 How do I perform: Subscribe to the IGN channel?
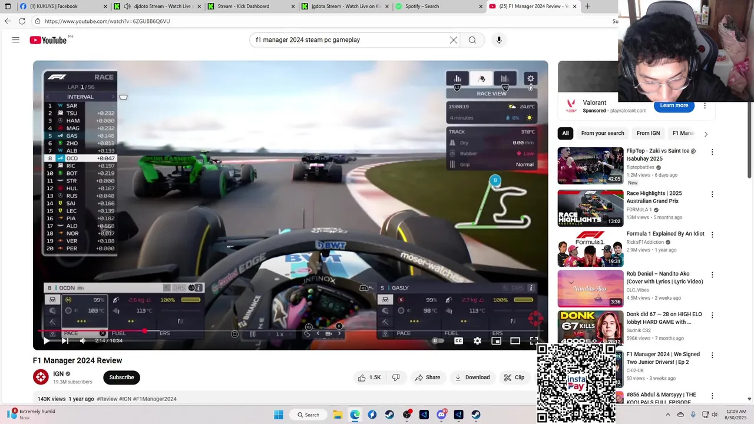(x=121, y=377)
